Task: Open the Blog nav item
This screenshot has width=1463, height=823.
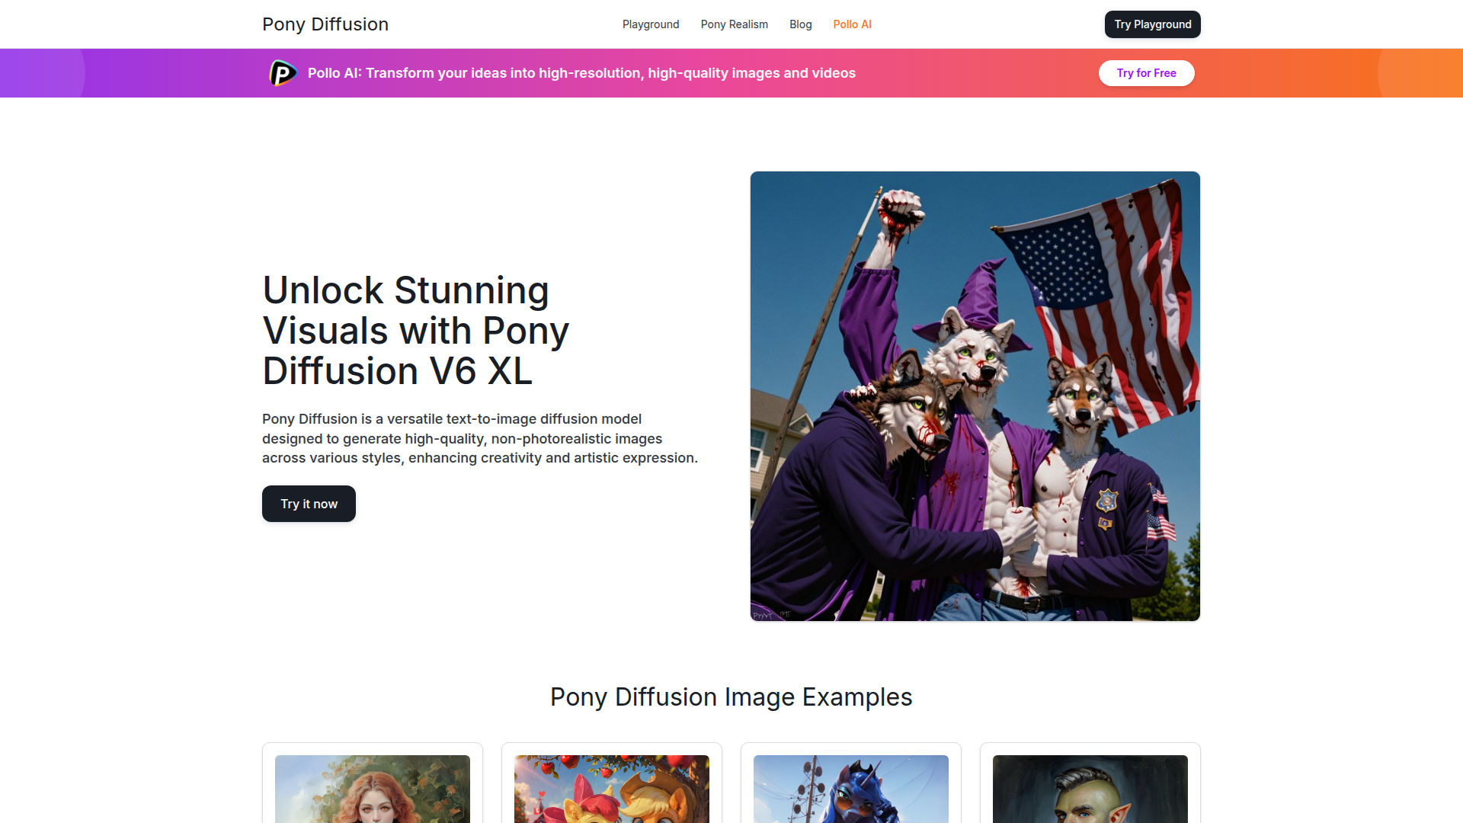Action: (x=801, y=24)
